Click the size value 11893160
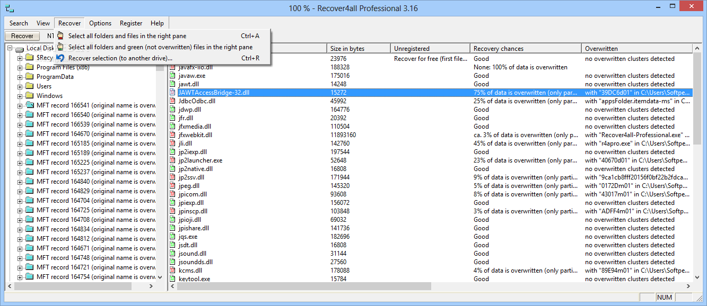The width and height of the screenshot is (707, 306). click(343, 135)
